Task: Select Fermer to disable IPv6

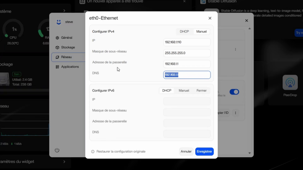Action: point(202,91)
